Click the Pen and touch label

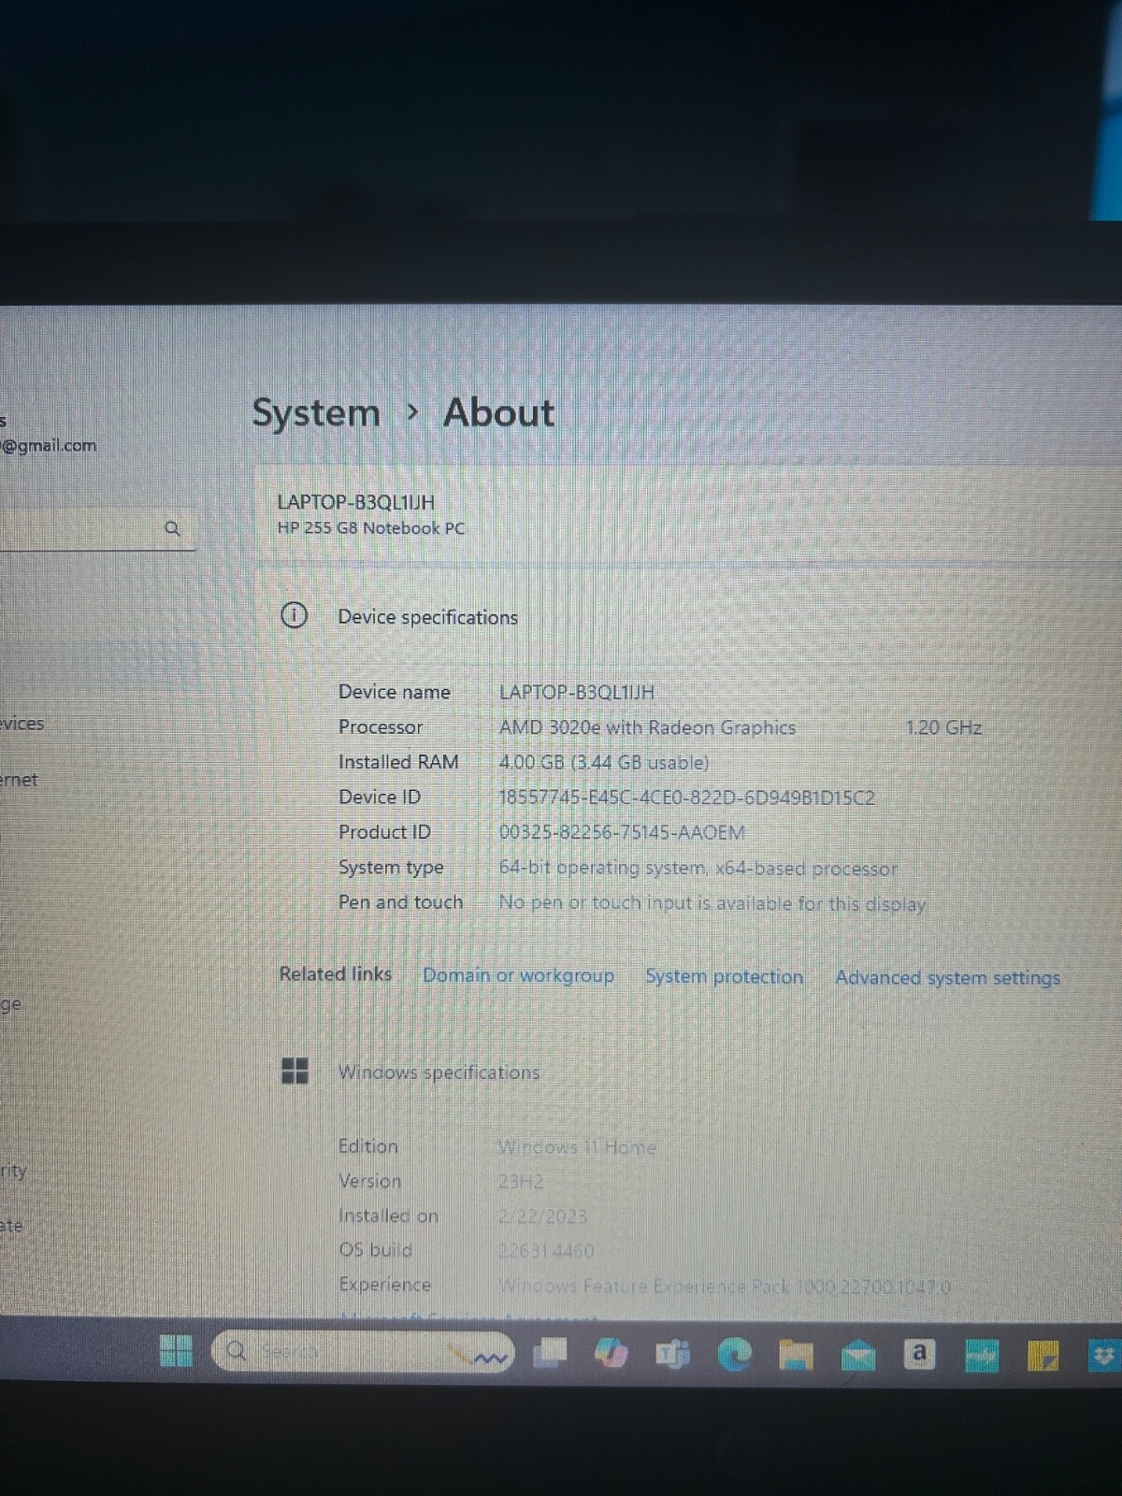coord(400,902)
